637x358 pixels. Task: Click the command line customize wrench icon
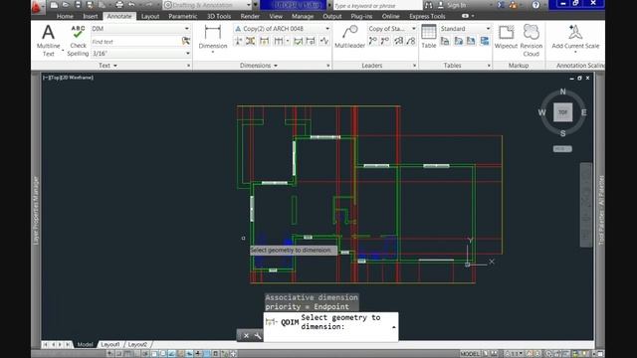(x=258, y=336)
